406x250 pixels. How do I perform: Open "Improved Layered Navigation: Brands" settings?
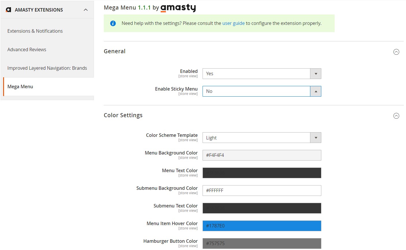click(47, 68)
